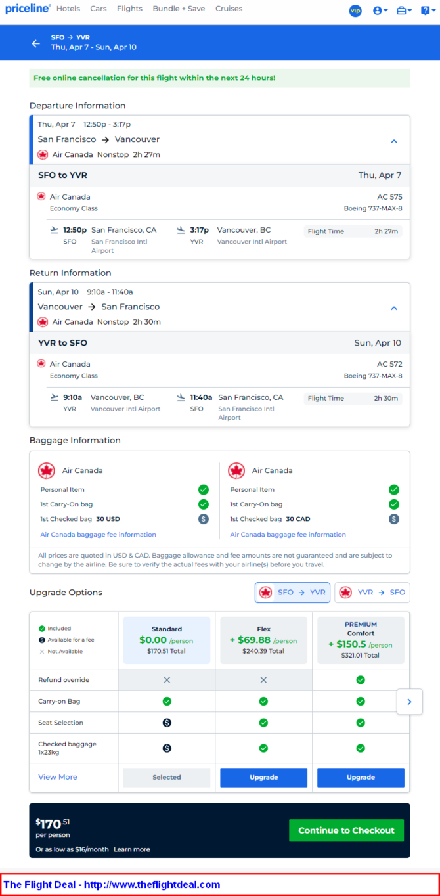Open left Air Canada baggage fee information
Image resolution: width=440 pixels, height=896 pixels.
pyautogui.click(x=99, y=535)
